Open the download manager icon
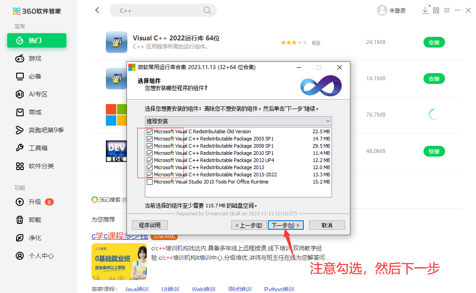This screenshot has height=293, width=476. coord(425,10)
